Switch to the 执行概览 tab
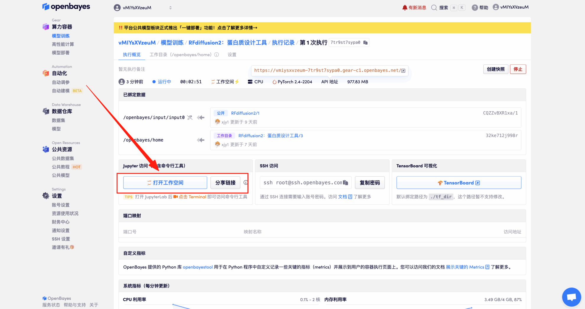 132,55
